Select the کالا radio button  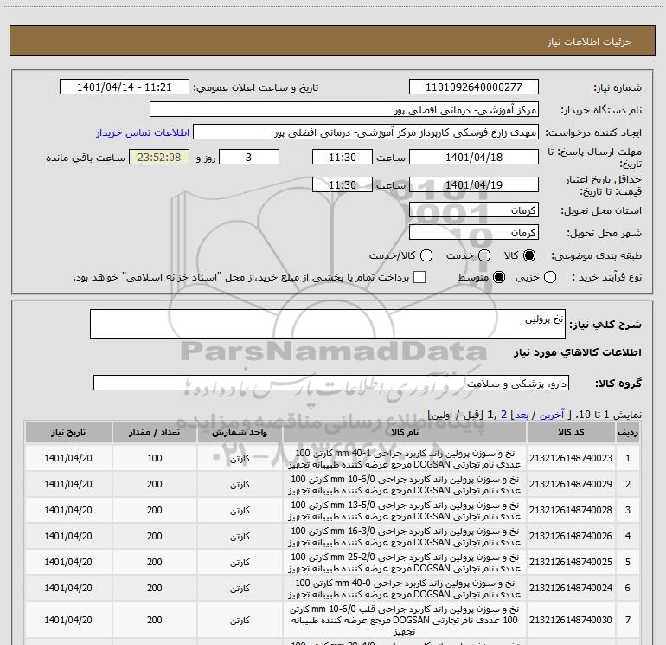pos(529,255)
